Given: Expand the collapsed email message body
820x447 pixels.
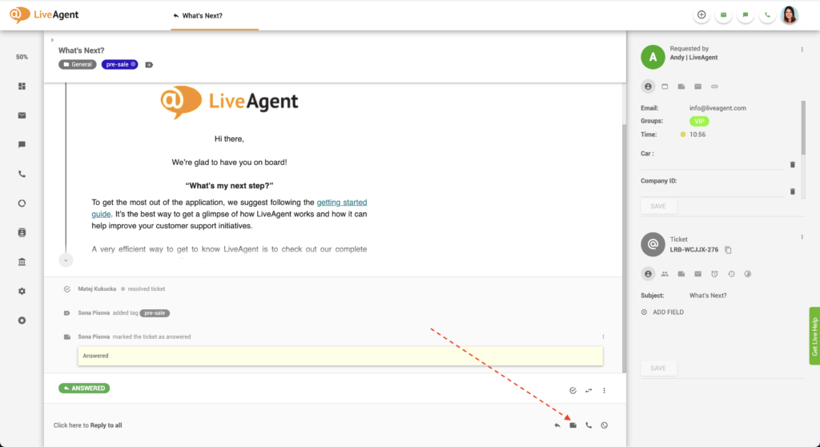Looking at the screenshot, I should coord(66,260).
